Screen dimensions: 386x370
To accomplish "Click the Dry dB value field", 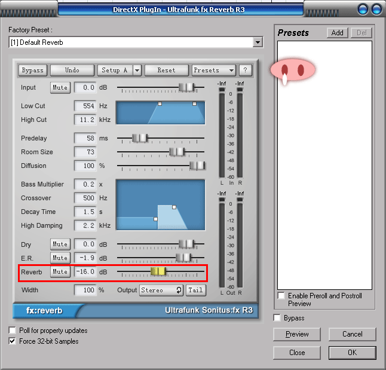I will [x=85, y=244].
